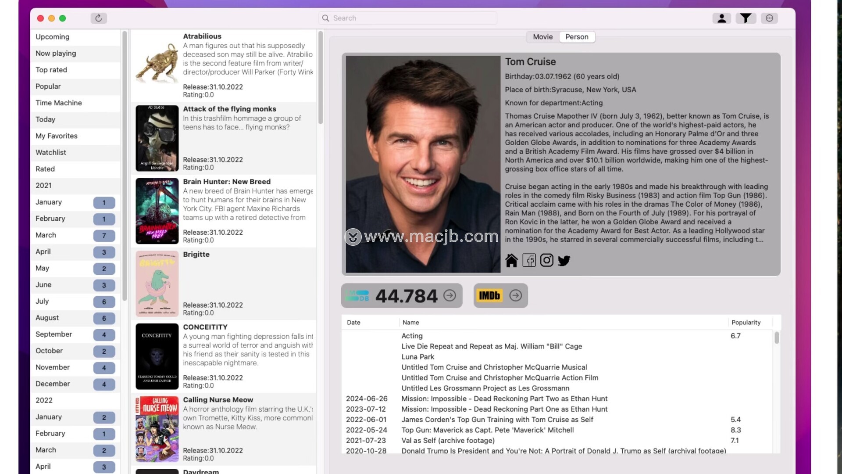Viewport: 842px width, 474px height.
Task: Open Time Machine in sidebar
Action: [75, 103]
